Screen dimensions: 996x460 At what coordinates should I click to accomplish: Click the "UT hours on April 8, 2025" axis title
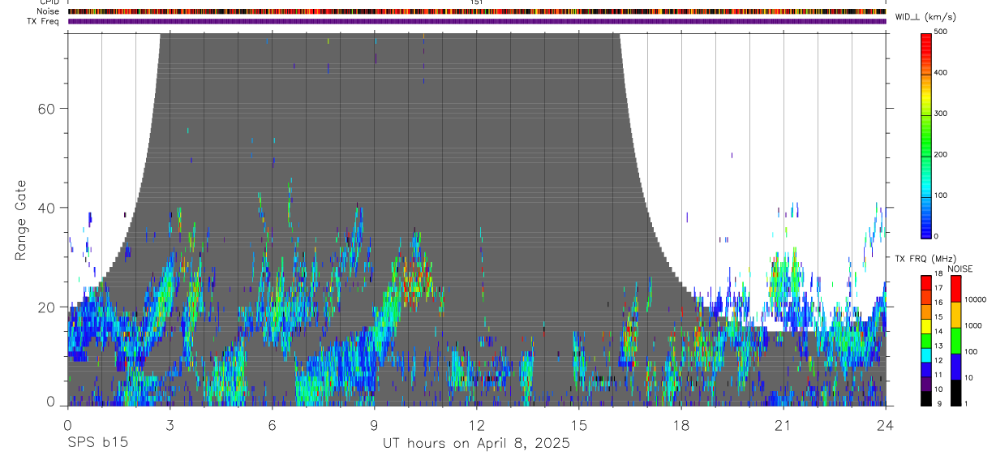click(477, 444)
